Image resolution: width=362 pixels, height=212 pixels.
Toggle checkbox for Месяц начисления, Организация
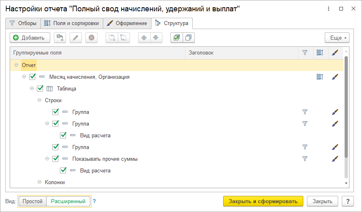[32, 77]
